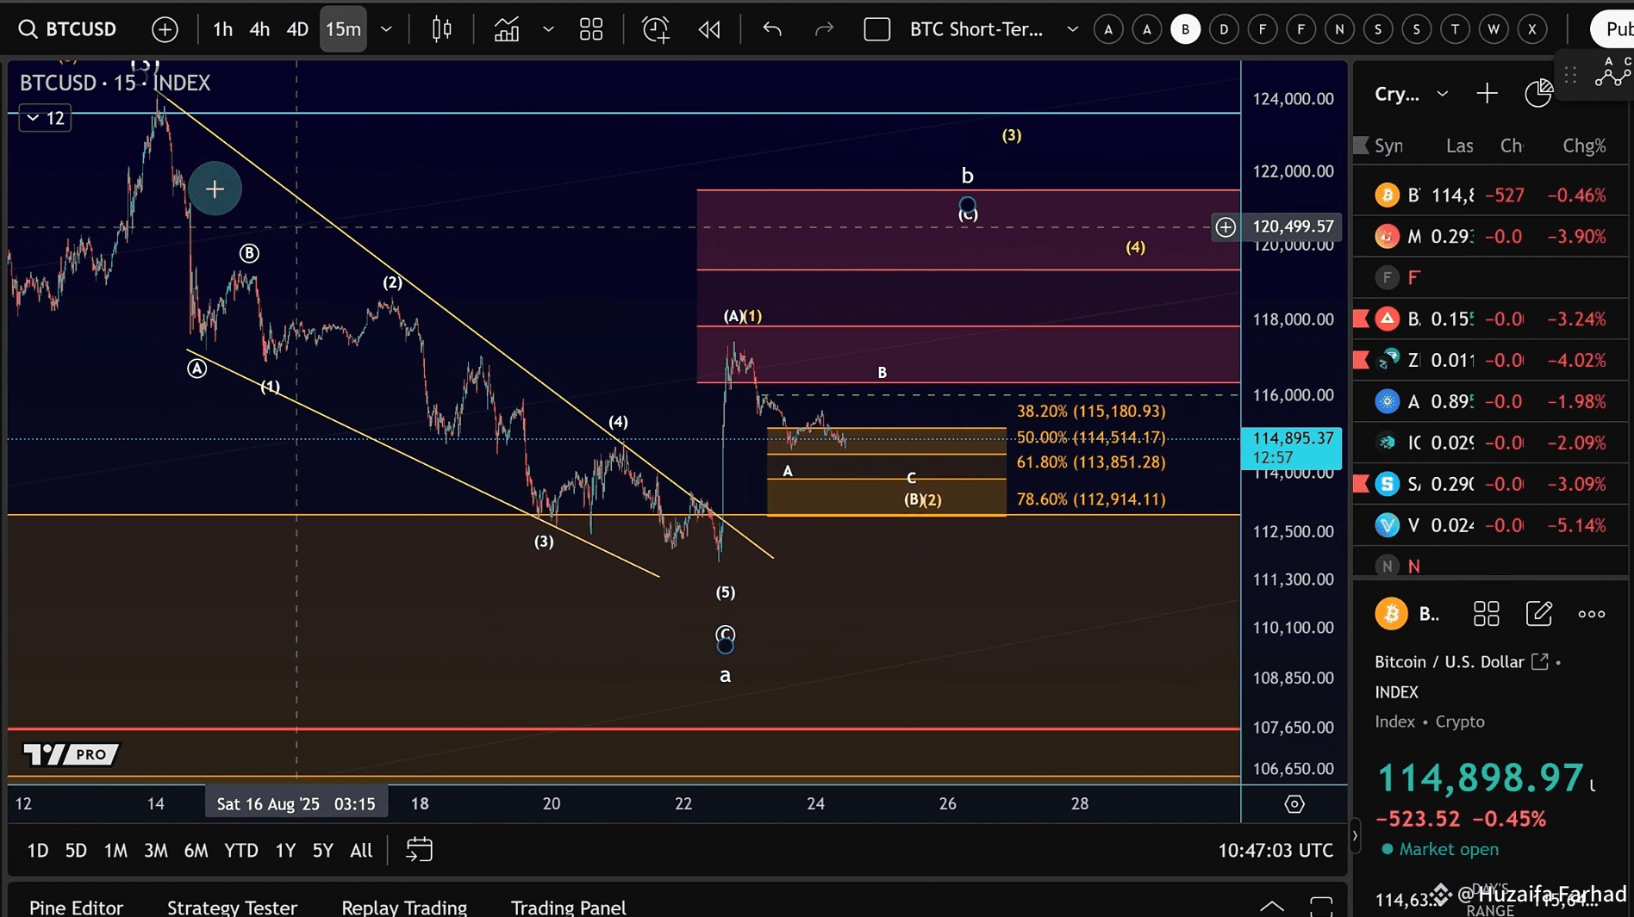1634x917 pixels.
Task: Expand the layout name dropdown arrow
Action: [1072, 29]
